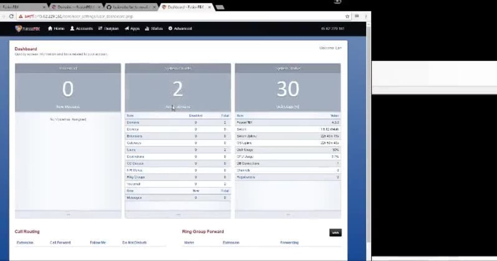Click the Voicemail panel header

coord(68,68)
